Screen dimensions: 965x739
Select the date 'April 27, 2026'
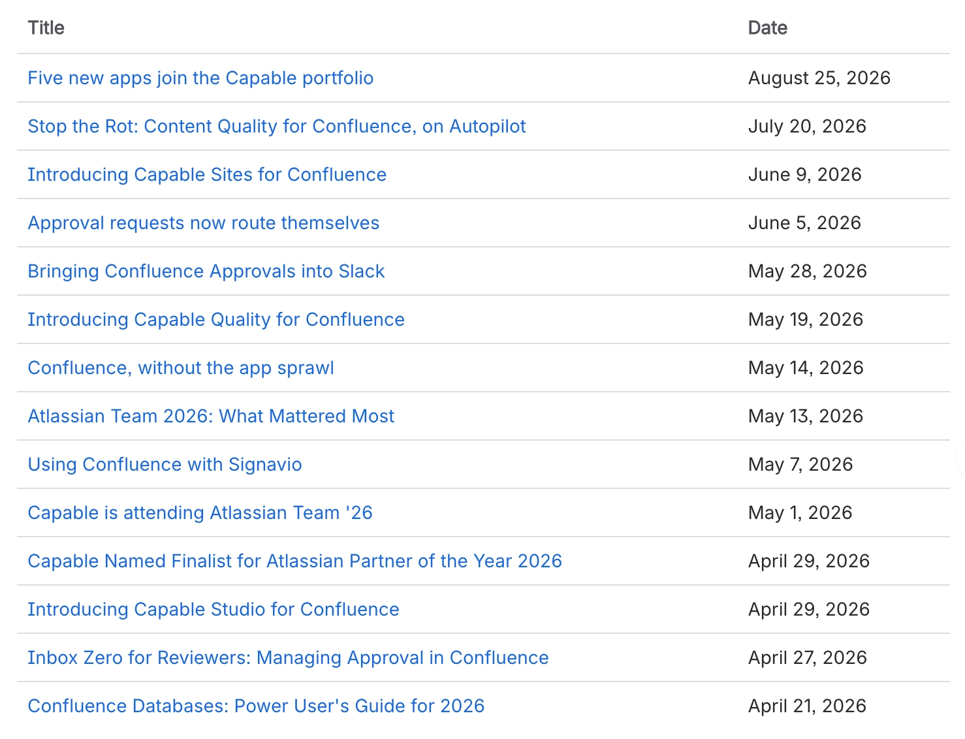[x=808, y=658]
